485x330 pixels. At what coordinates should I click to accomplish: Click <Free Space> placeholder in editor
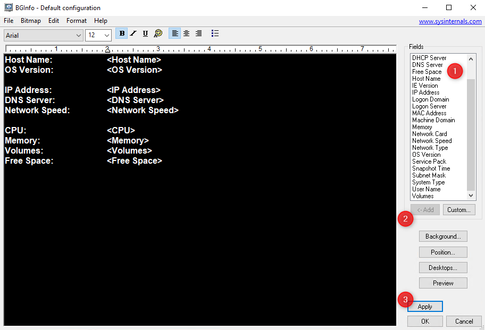[x=134, y=160]
